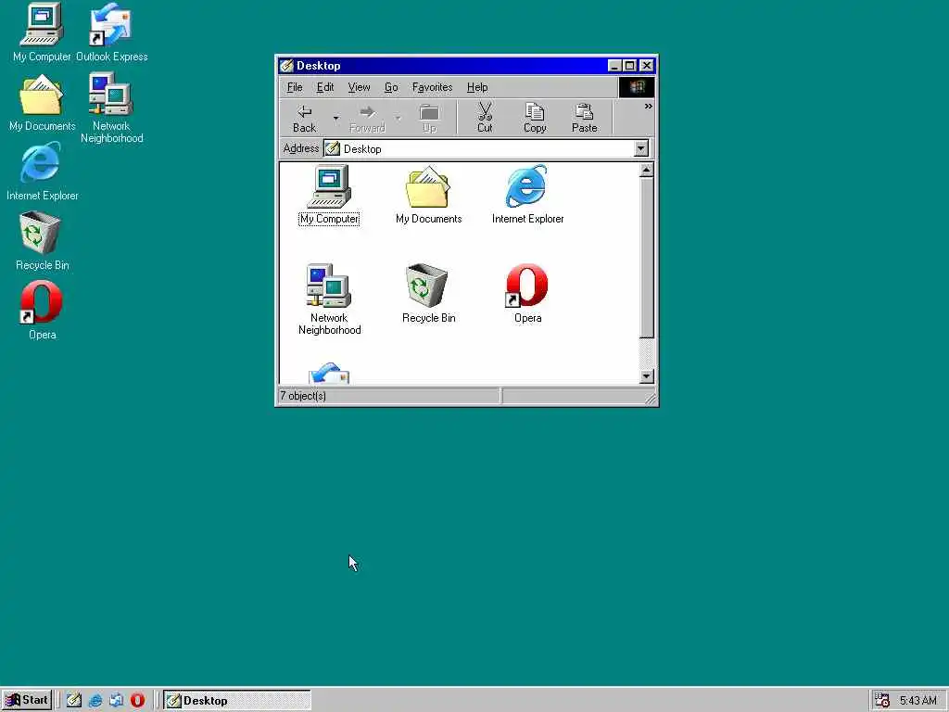Click the Forward toolbar button
The width and height of the screenshot is (949, 712).
tap(367, 118)
